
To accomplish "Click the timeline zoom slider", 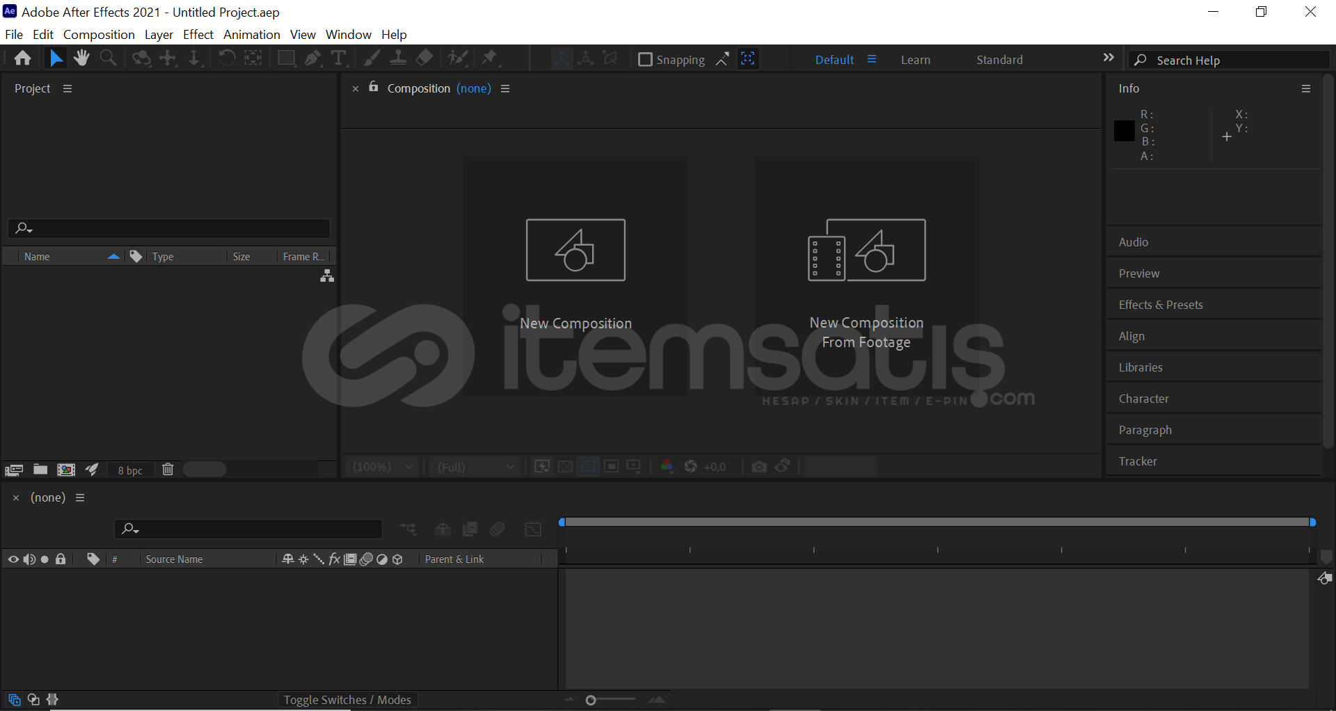I will (591, 700).
